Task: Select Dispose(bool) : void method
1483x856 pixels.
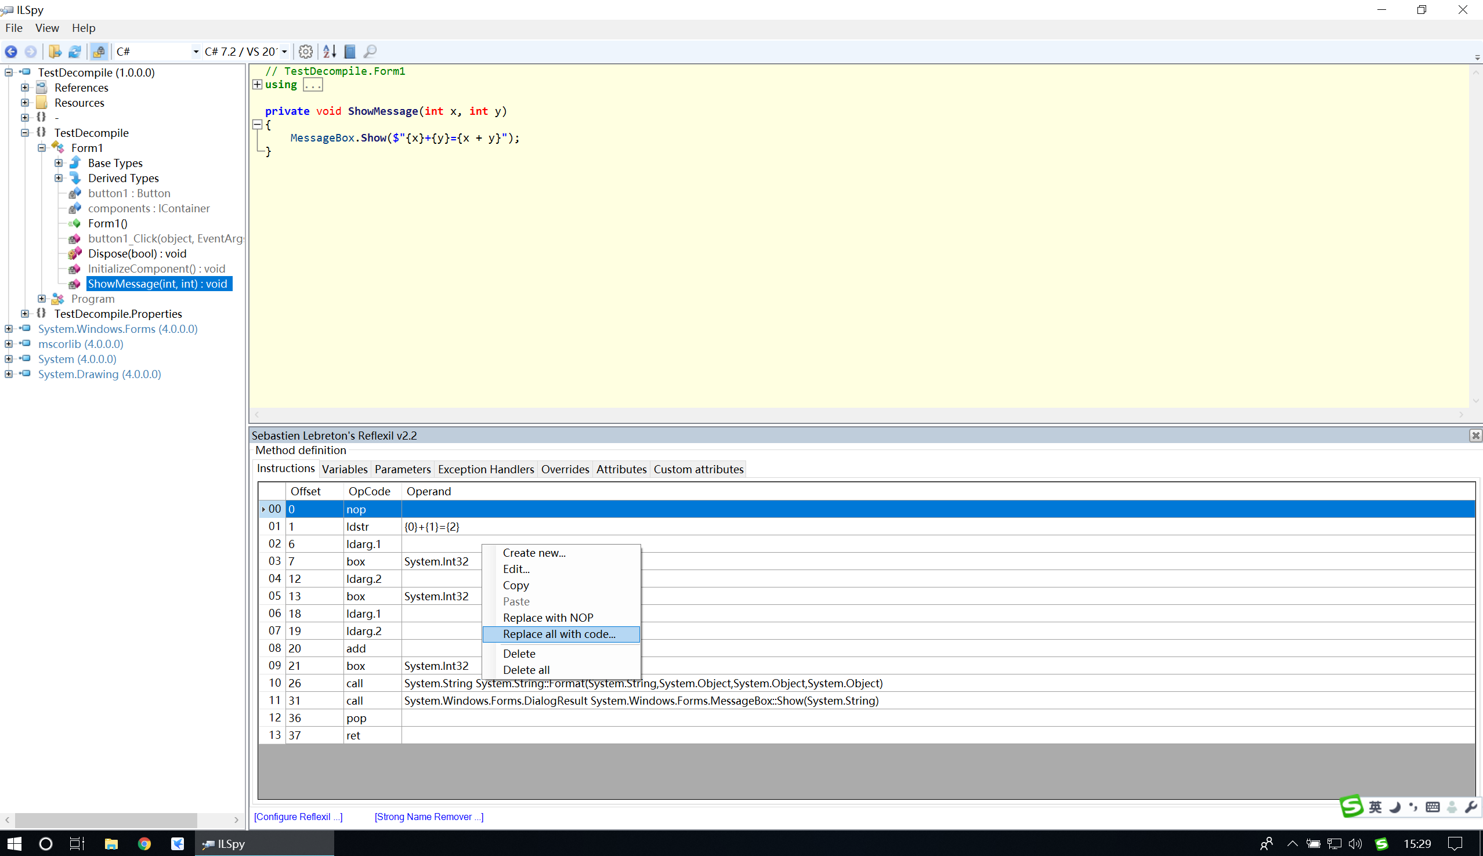Action: [137, 253]
